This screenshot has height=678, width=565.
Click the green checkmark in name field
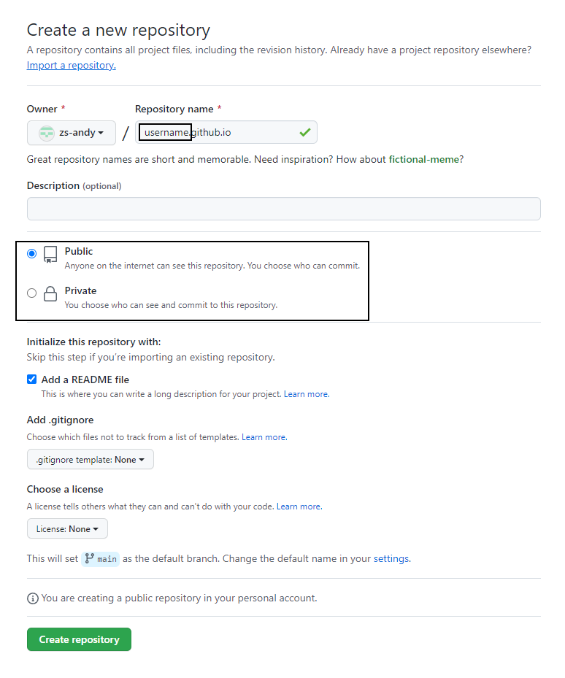point(304,133)
